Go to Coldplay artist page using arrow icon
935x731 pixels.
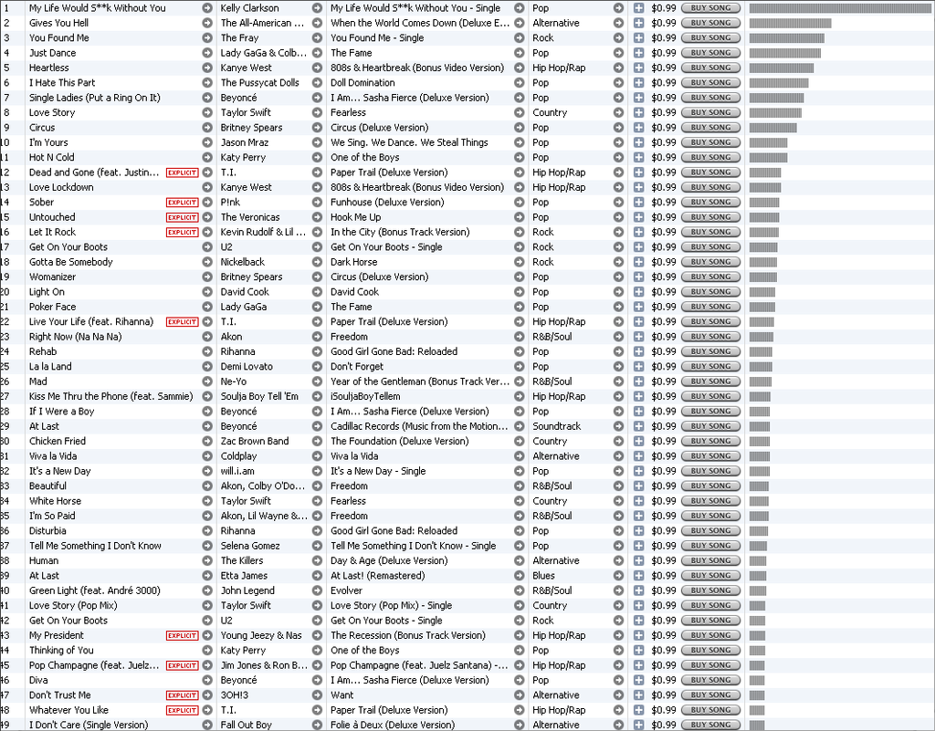tap(317, 456)
